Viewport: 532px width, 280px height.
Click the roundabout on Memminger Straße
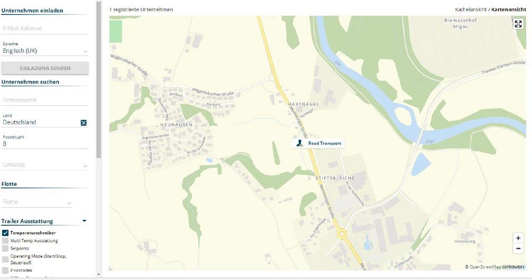342,234
